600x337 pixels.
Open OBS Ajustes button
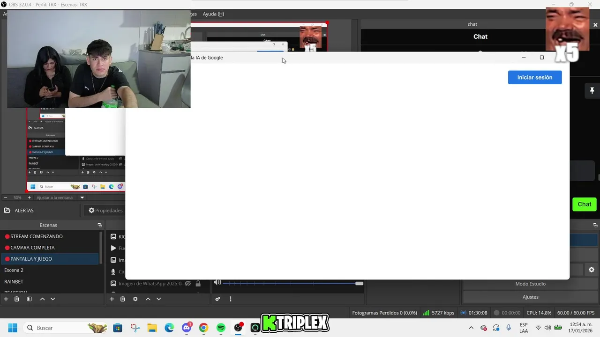pyautogui.click(x=530, y=297)
